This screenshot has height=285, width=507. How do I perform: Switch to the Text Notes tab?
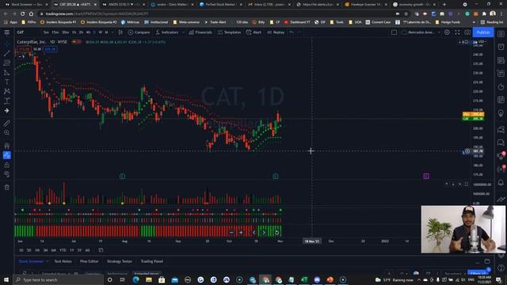[x=63, y=261]
